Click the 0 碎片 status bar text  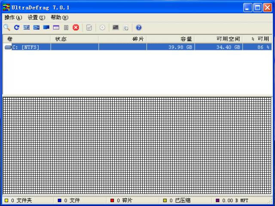pyautogui.click(x=124, y=200)
